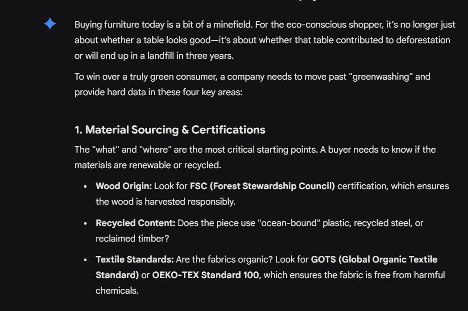Click the OEKO-TEX Standard 100 bold text
Screen dimensions: 468x311
[x=205, y=275]
